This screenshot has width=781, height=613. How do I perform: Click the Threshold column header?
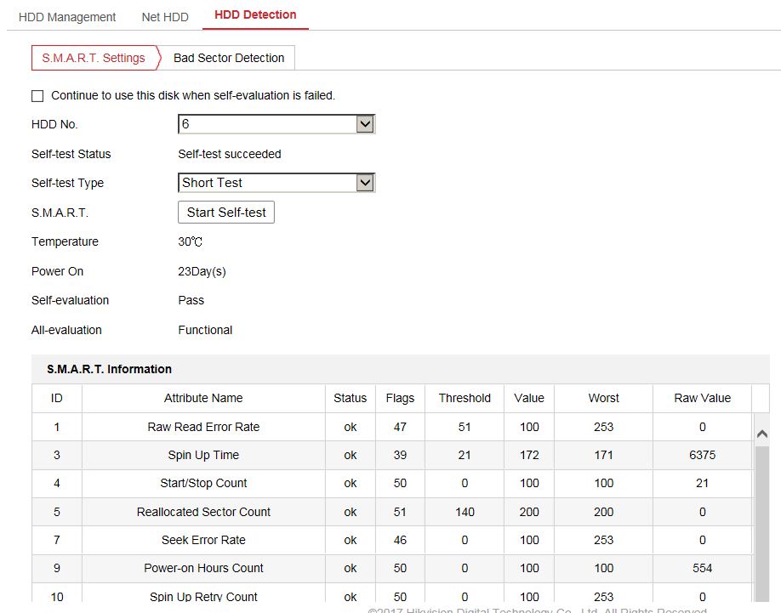pyautogui.click(x=465, y=398)
